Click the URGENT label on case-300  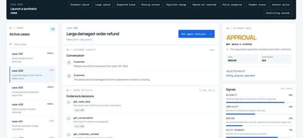50,87
